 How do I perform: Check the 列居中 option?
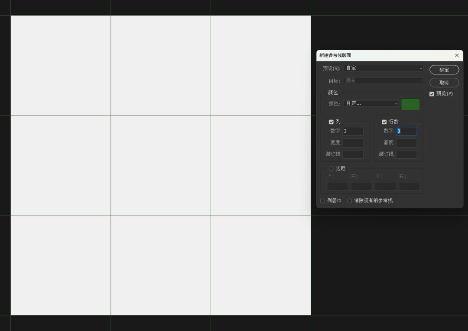(x=322, y=201)
